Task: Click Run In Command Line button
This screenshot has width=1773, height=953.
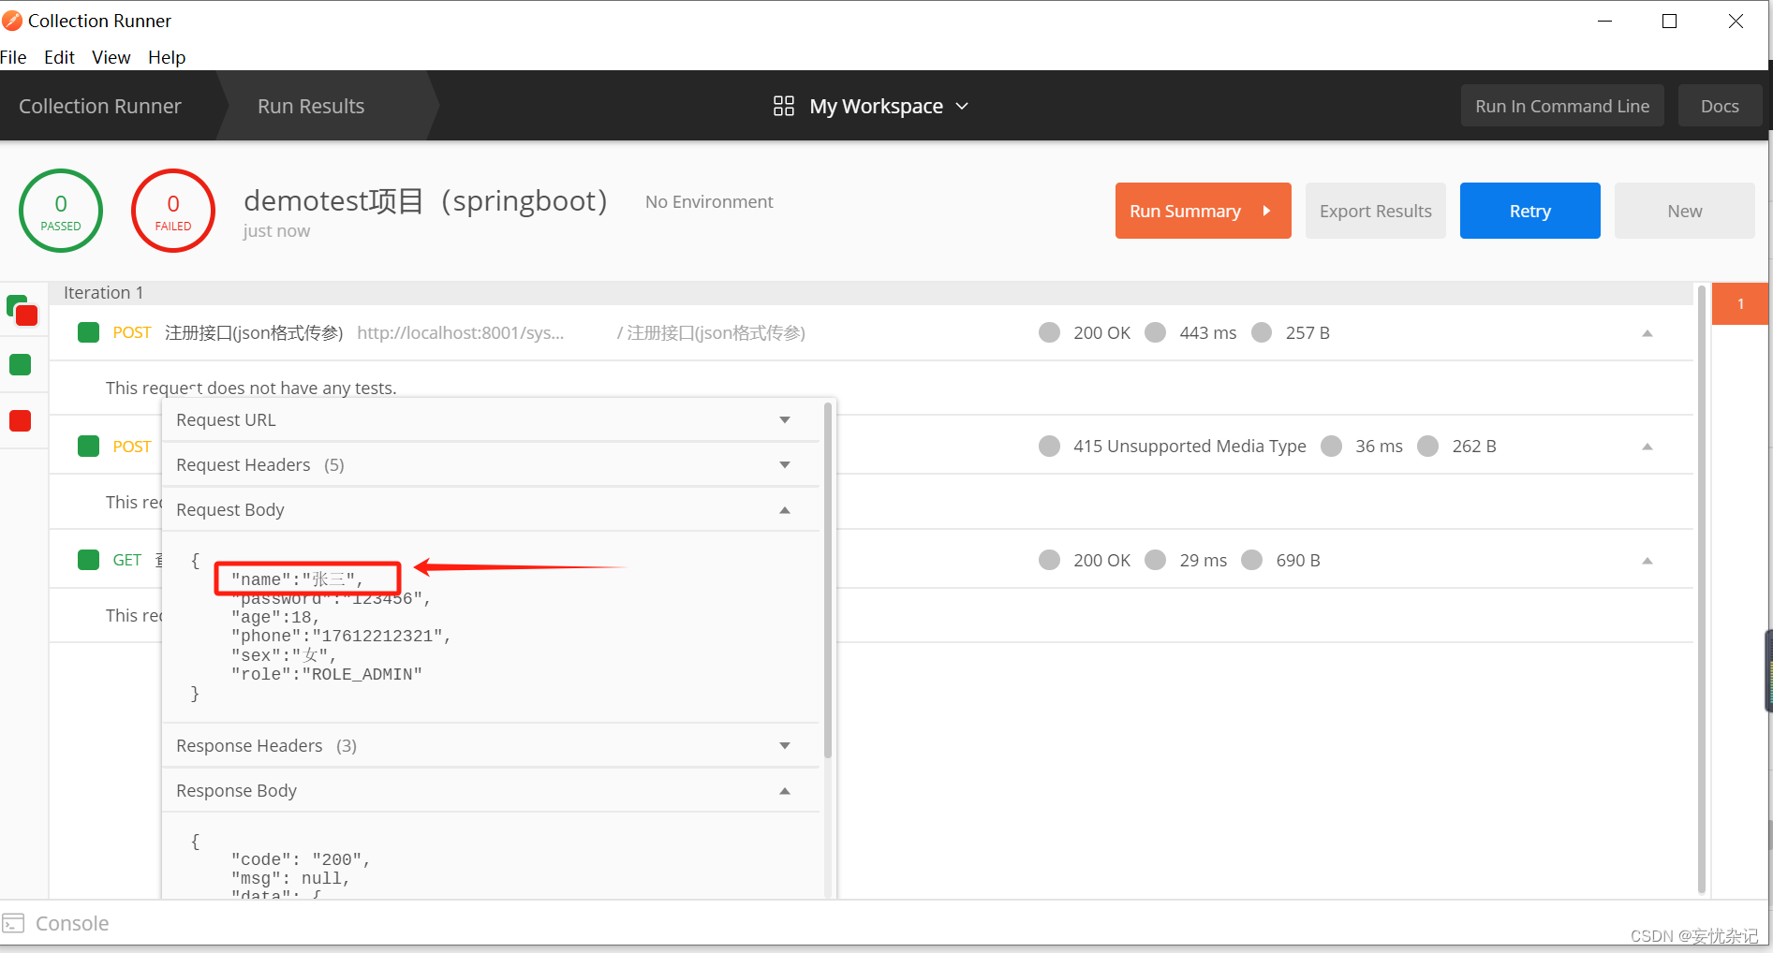Action: pyautogui.click(x=1562, y=106)
